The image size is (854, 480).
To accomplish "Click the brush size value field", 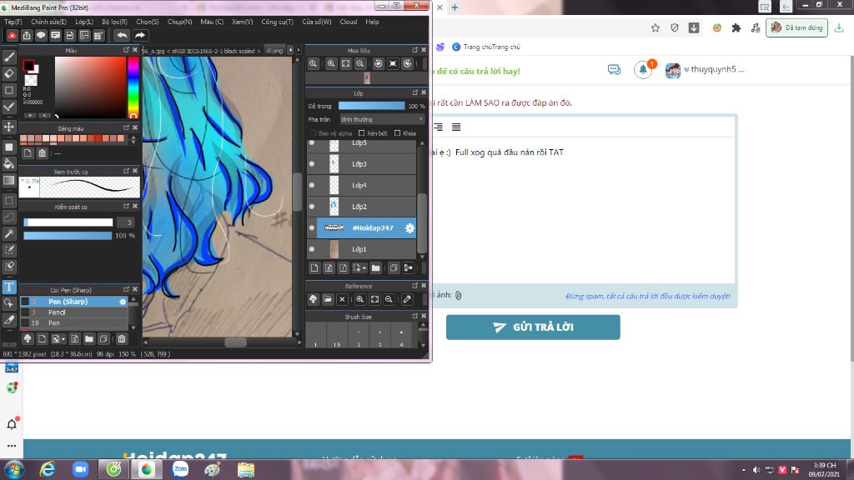I will (x=128, y=222).
